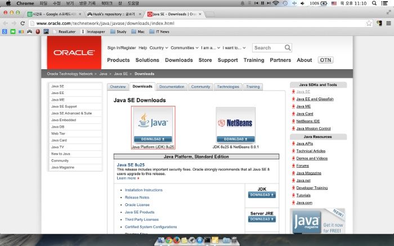Click the Chrome extension icon beside star
The height and width of the screenshot is (246, 394).
coord(379,24)
